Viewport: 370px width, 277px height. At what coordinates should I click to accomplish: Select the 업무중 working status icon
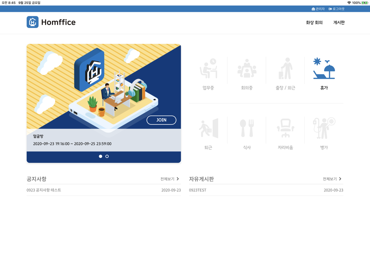(208, 69)
